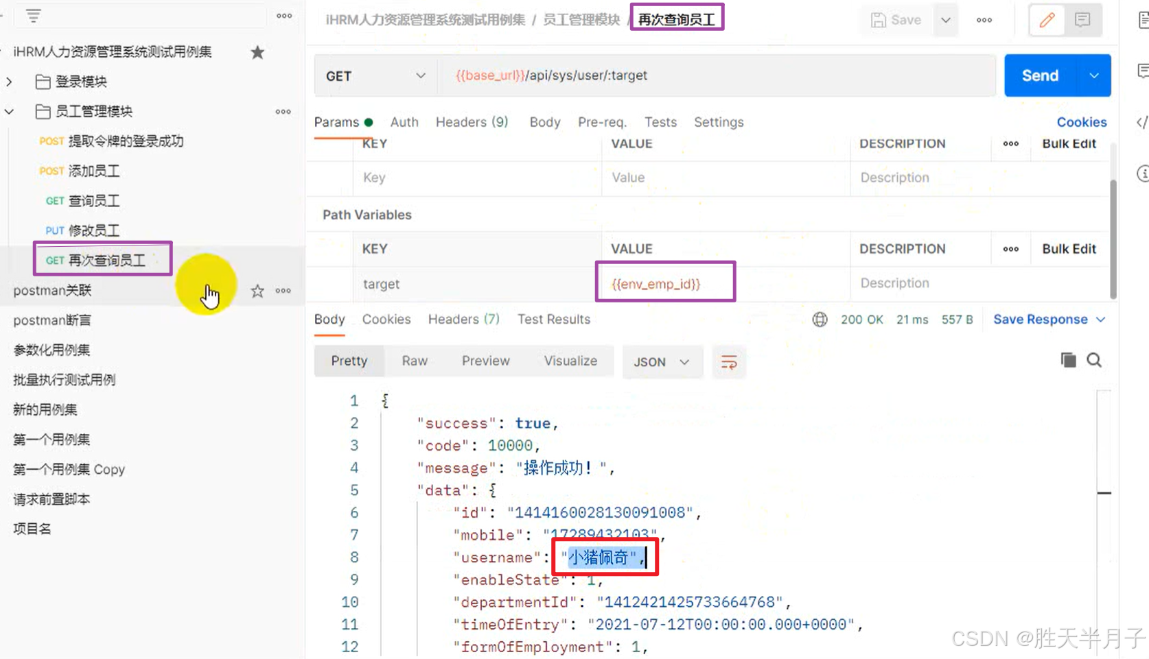This screenshot has height=659, width=1149.
Task: Open response Cookies tab
Action: pos(386,320)
